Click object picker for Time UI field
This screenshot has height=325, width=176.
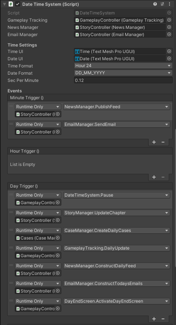(169, 51)
